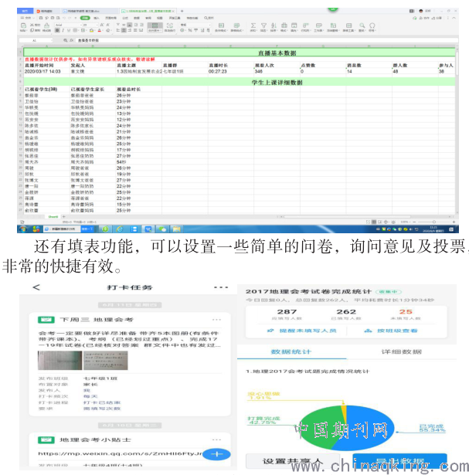Image resolution: width=469 pixels, height=475 pixels.
Task: Open the File menu dropdown
Action: tap(28, 18)
